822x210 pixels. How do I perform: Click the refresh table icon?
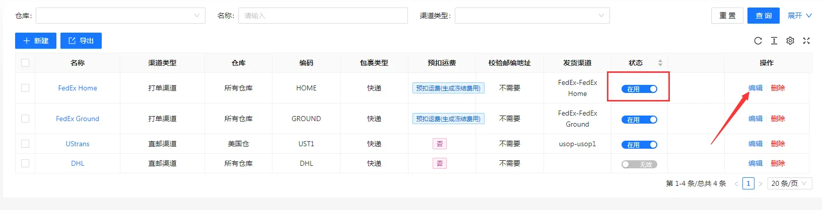pos(758,41)
